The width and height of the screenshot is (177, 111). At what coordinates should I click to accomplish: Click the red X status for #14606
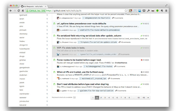[141, 60]
